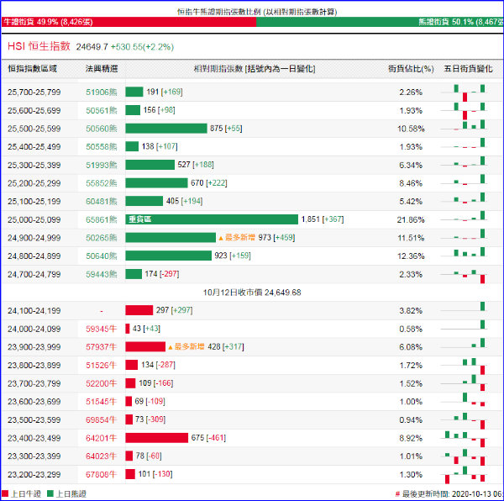Click the HSI 恒生指數 title

(x=39, y=46)
